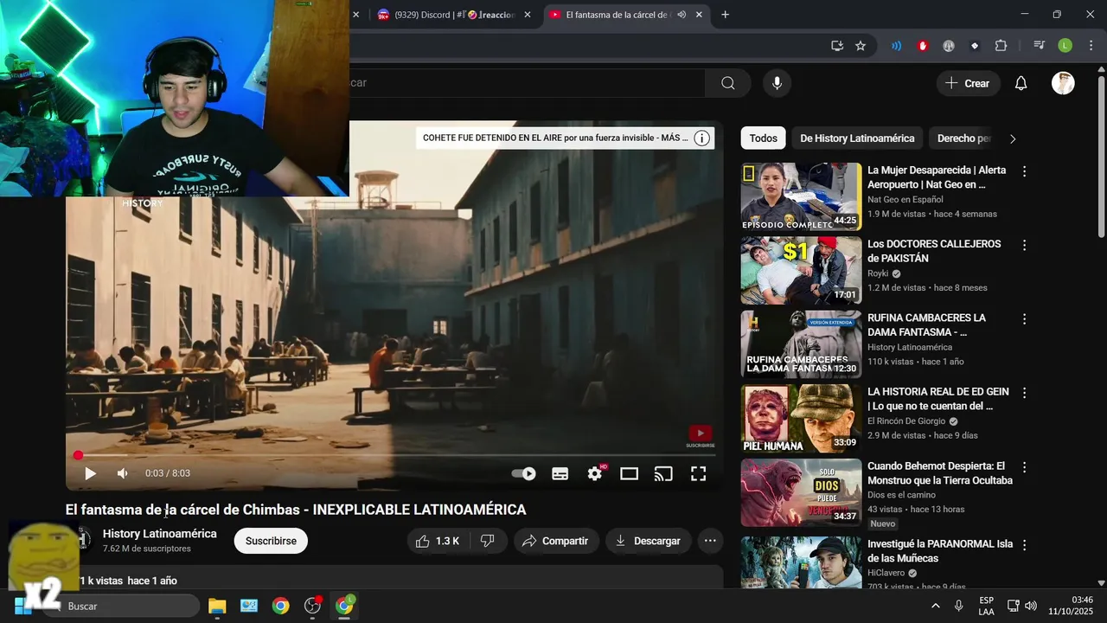Open options for RUFINA CAMBACERES video
This screenshot has width=1107, height=623.
tap(1024, 318)
